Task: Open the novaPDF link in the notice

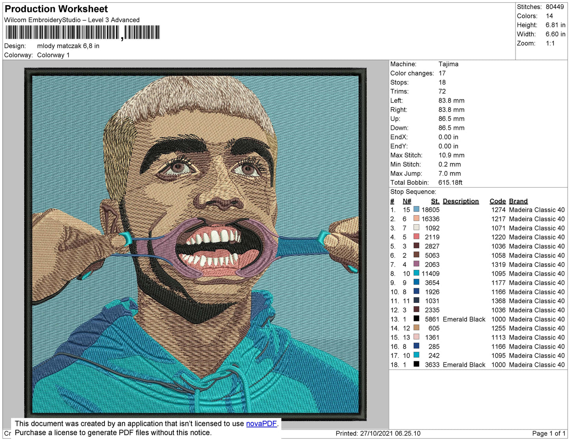Action: (x=262, y=424)
